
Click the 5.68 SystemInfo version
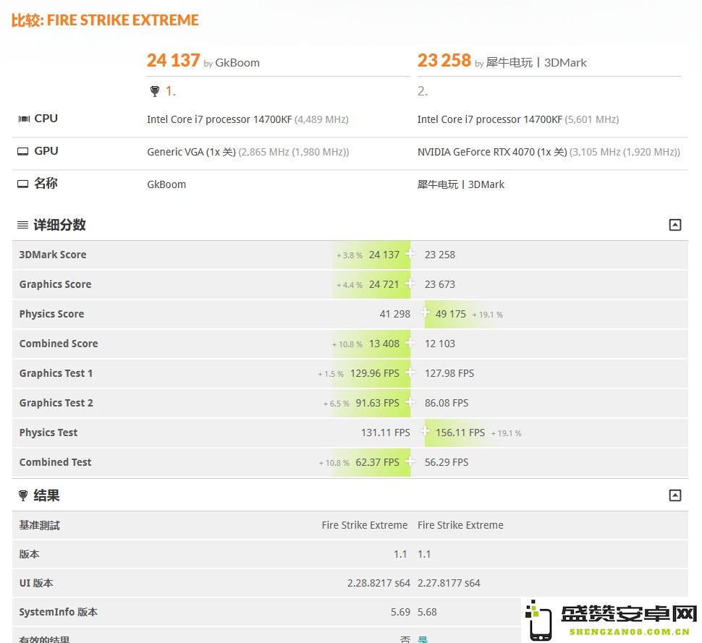point(427,612)
